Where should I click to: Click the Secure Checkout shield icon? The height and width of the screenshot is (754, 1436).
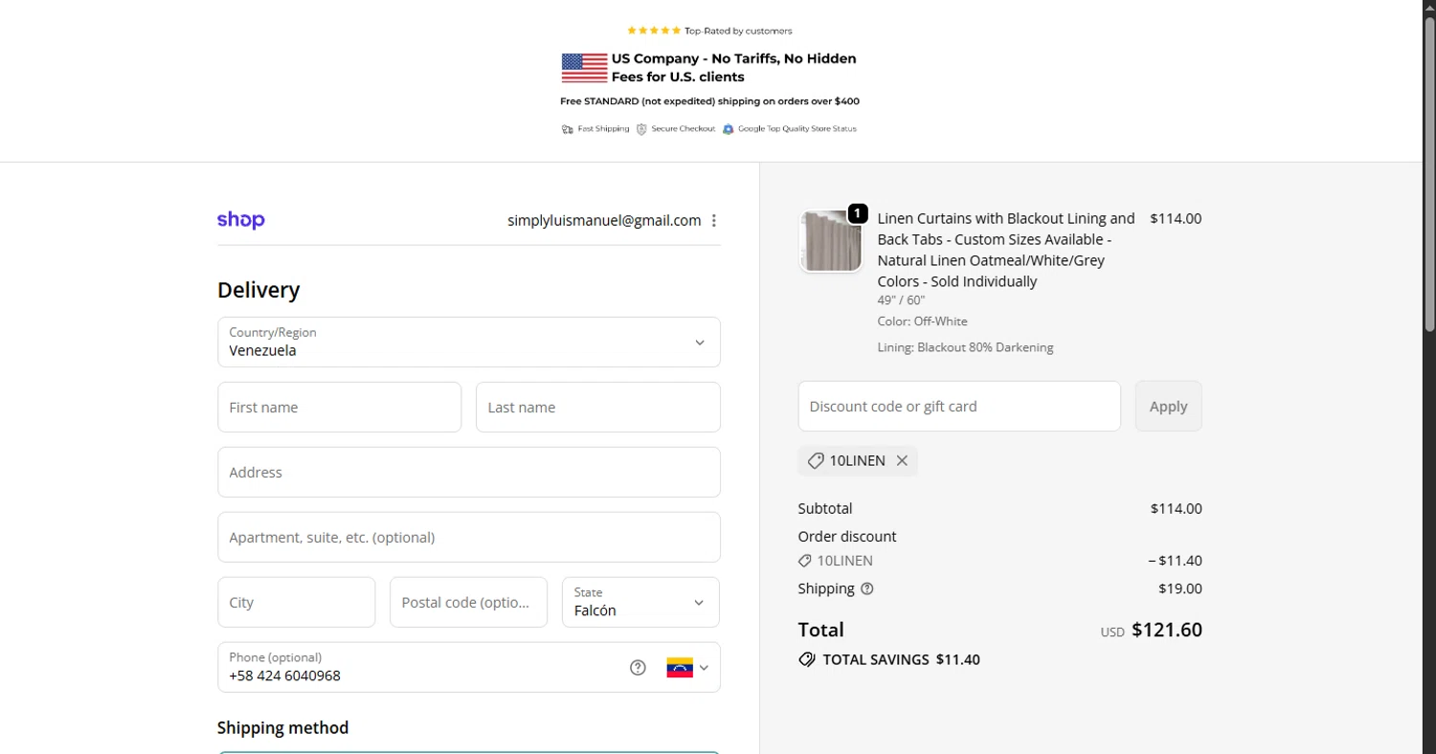click(x=642, y=129)
